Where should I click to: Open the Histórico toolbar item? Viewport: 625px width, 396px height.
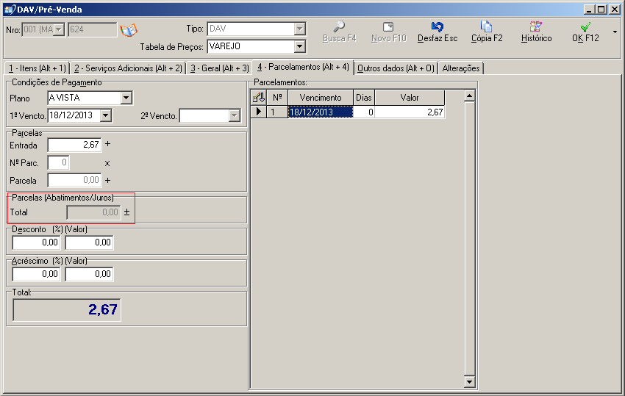(x=536, y=32)
